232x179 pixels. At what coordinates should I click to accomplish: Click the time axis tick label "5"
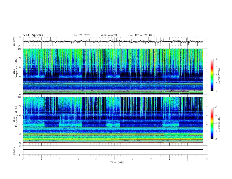pyautogui.click(x=115, y=159)
